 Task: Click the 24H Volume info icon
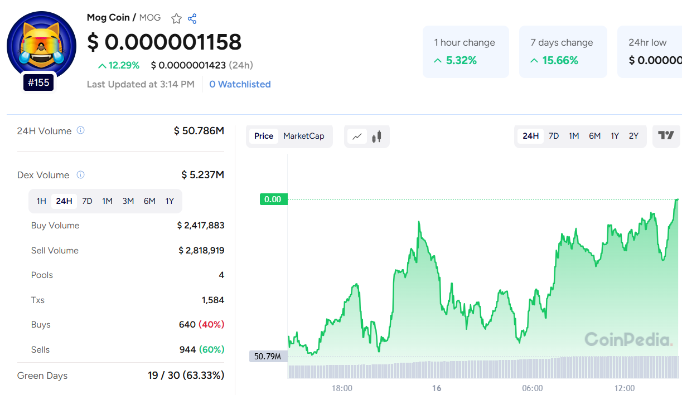coord(80,130)
